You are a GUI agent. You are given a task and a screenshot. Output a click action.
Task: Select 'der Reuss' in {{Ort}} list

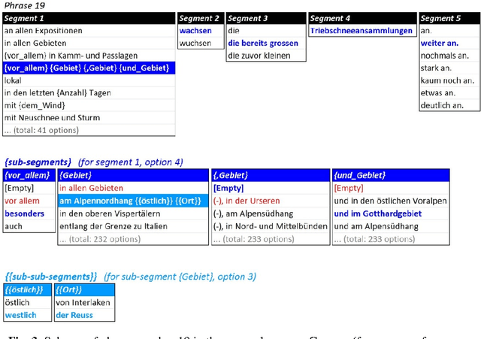74,315
